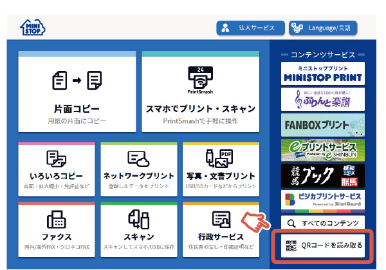The width and height of the screenshot is (386, 270).
Task: Select ネットワークプリント label
Action: pos(138,176)
